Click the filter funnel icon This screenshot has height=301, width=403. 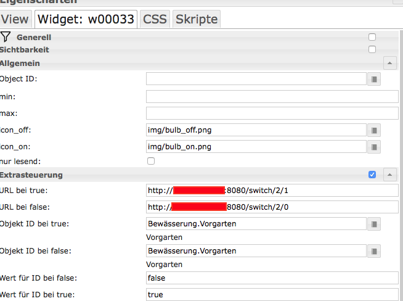6,38
